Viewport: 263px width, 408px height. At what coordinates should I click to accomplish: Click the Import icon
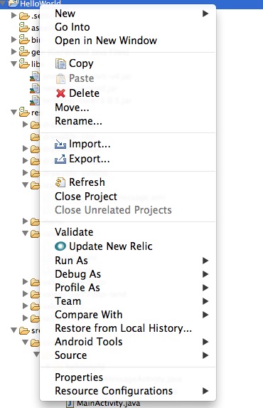[60, 144]
